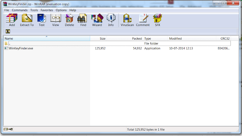Select the parent folder '..' row
242x136 pixels.
coord(117,44)
